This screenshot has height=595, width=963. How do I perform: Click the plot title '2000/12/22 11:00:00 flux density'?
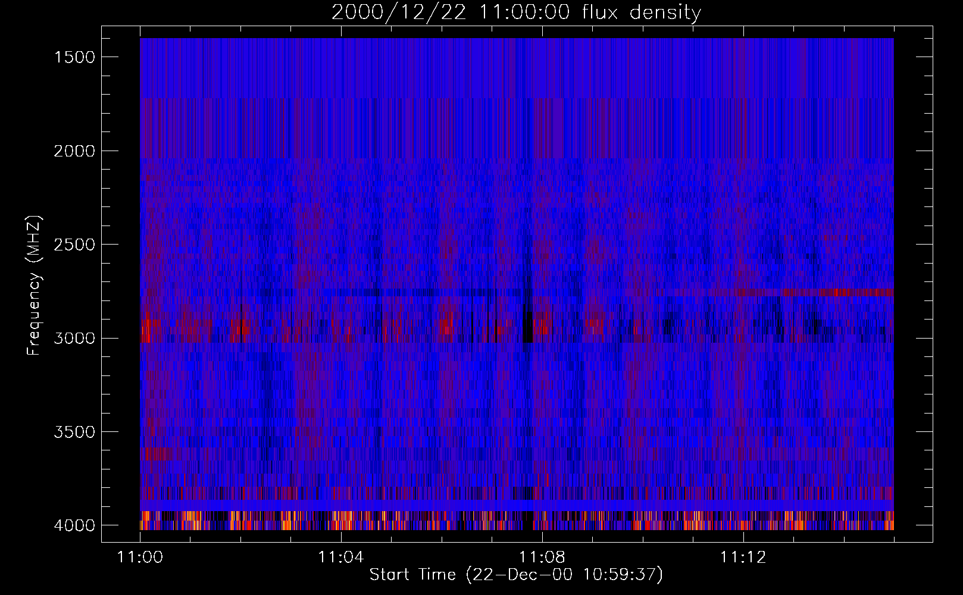[516, 12]
